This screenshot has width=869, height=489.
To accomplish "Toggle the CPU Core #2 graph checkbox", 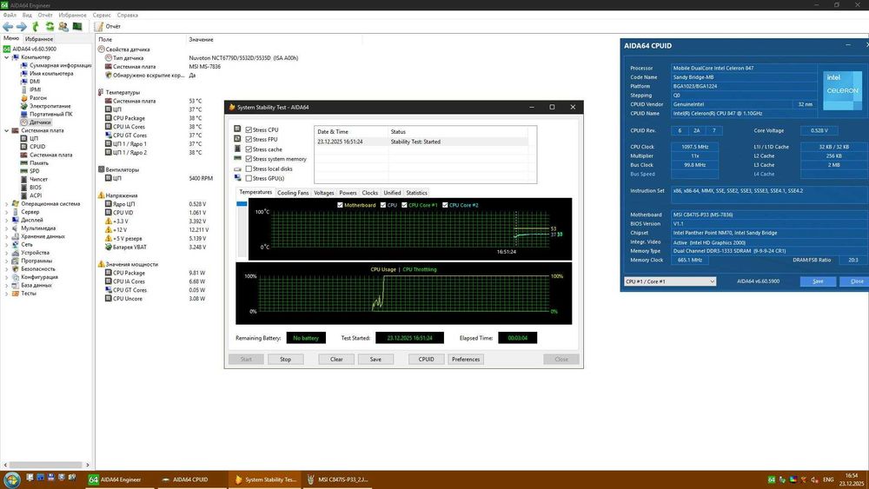I will point(445,205).
